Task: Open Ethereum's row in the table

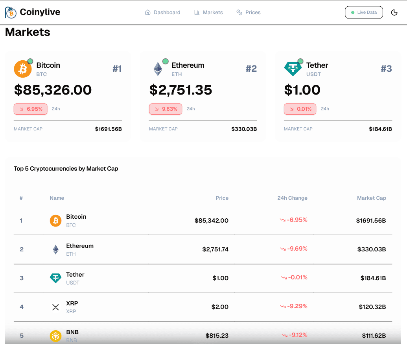Action: click(197, 249)
